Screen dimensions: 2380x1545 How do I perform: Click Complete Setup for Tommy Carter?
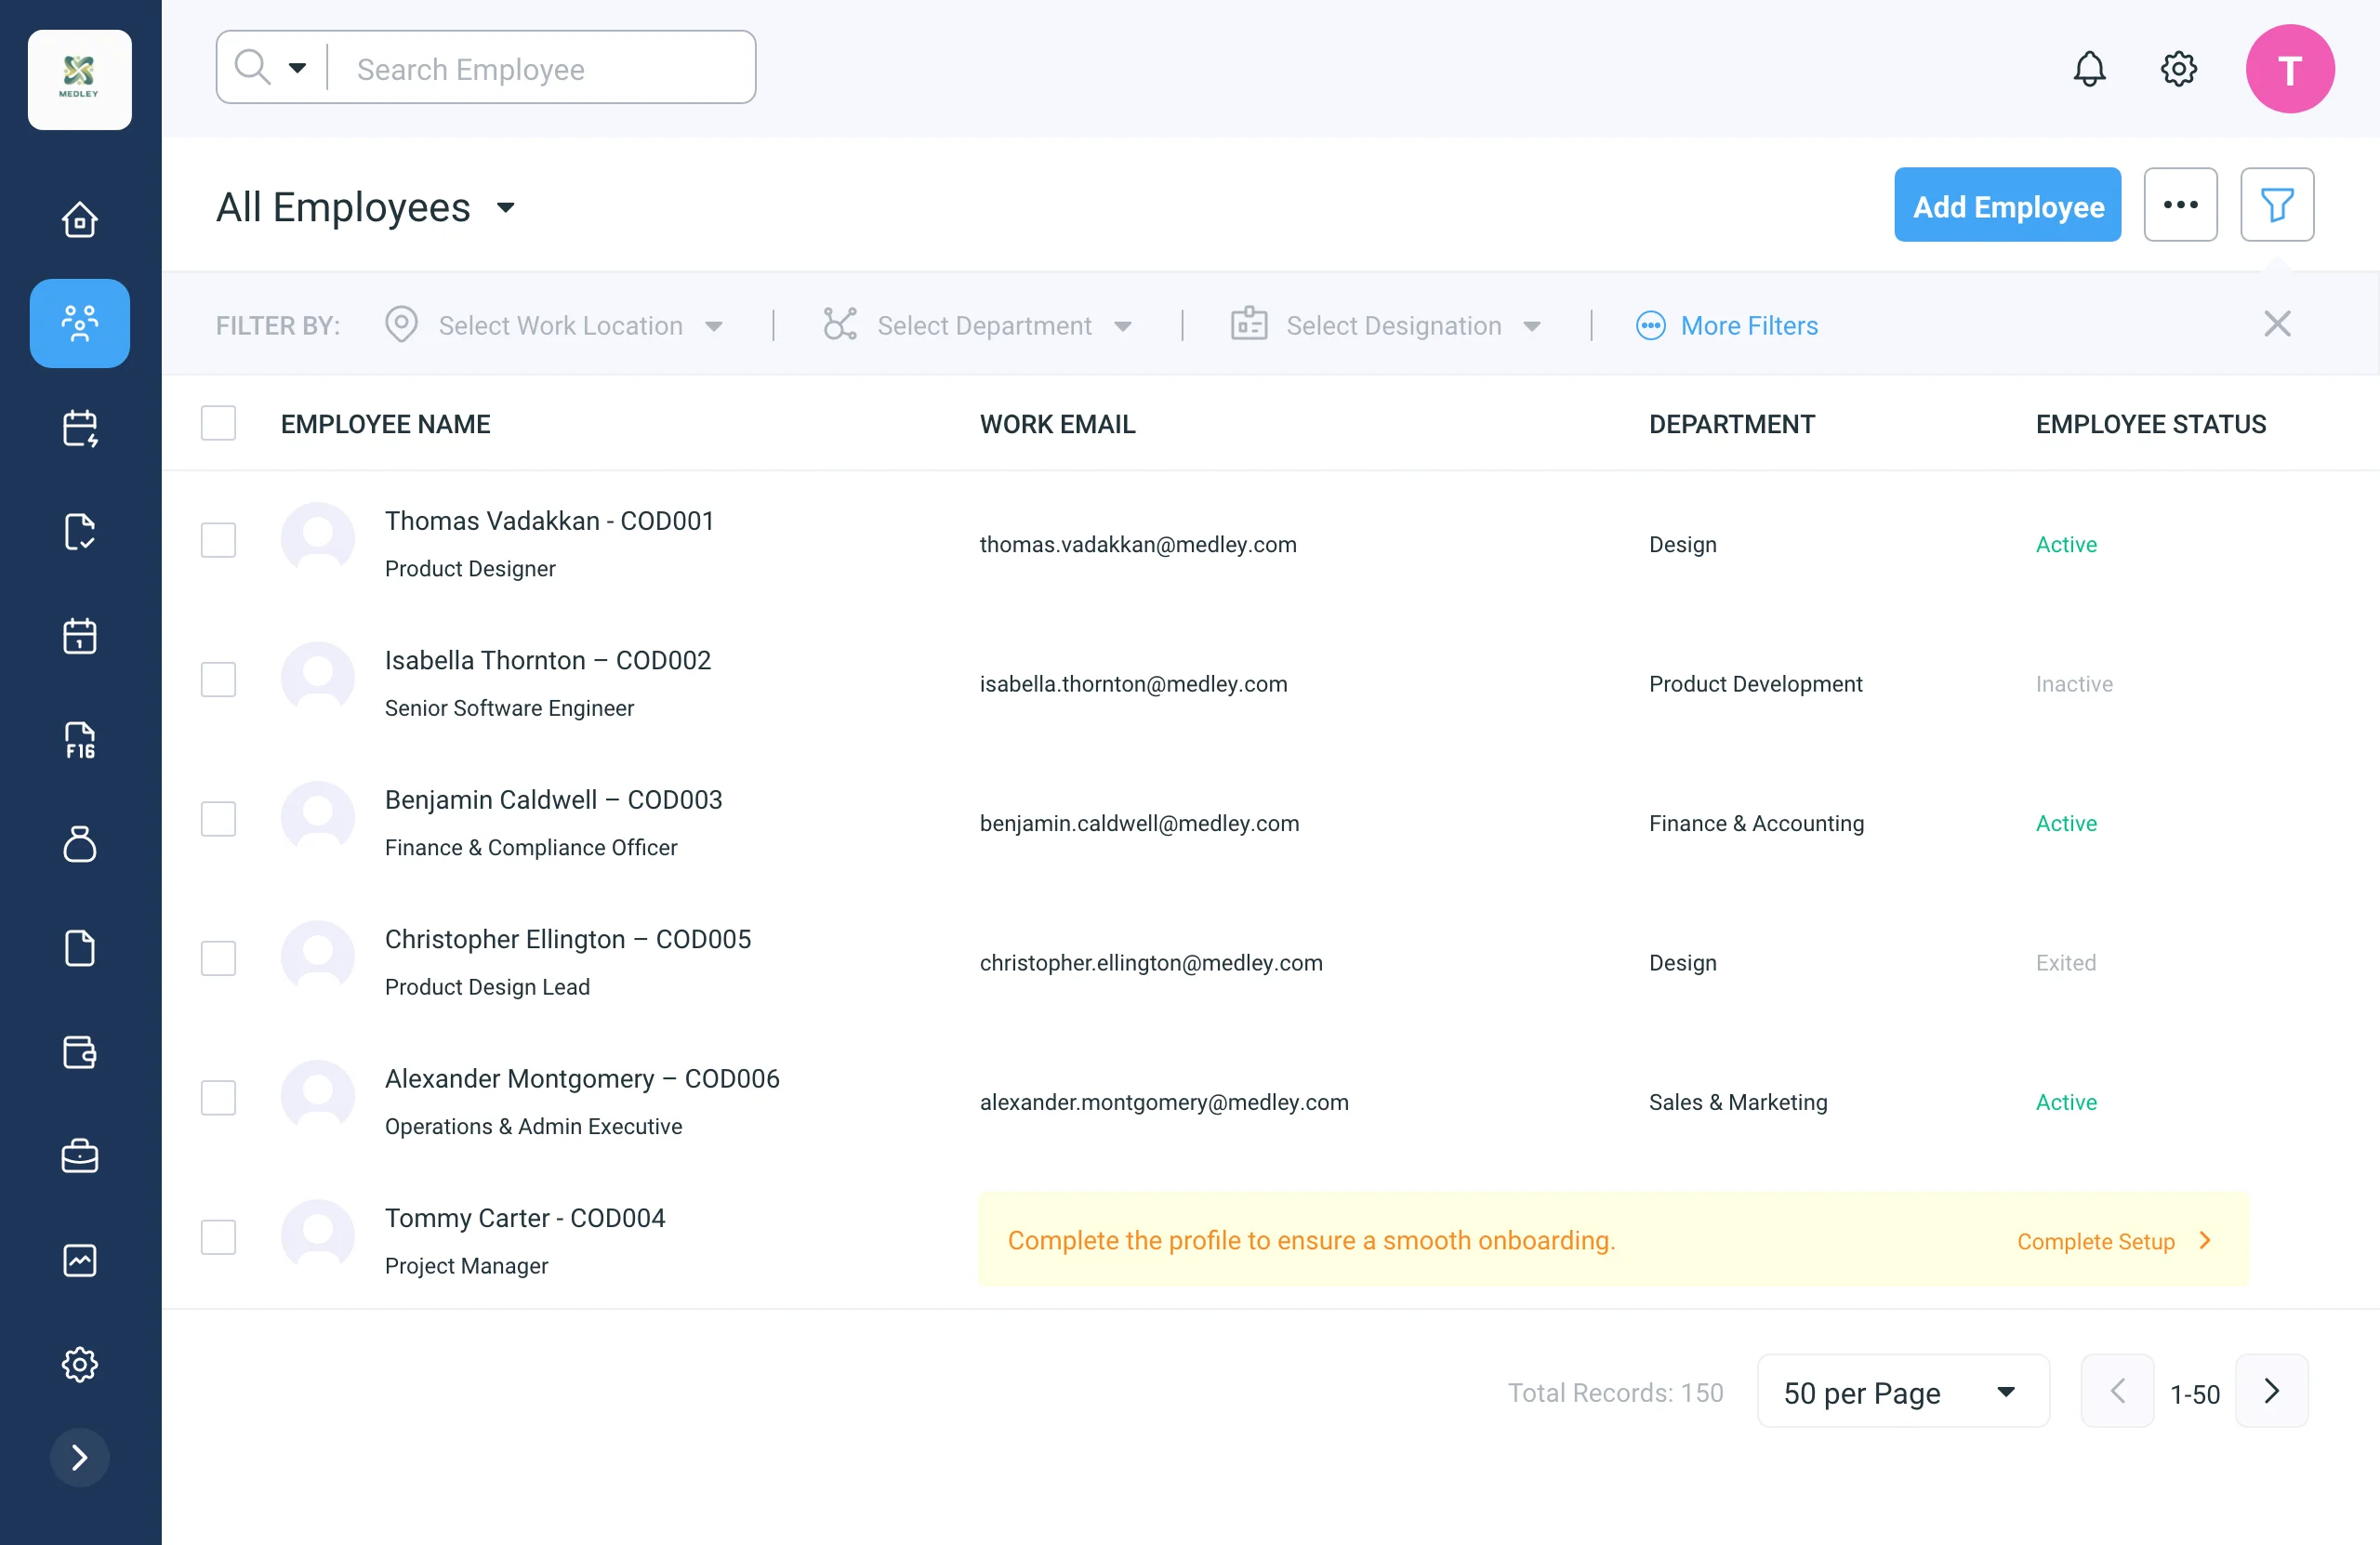(x=2113, y=1241)
